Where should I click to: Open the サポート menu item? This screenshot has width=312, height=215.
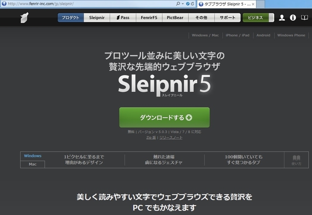228,18
